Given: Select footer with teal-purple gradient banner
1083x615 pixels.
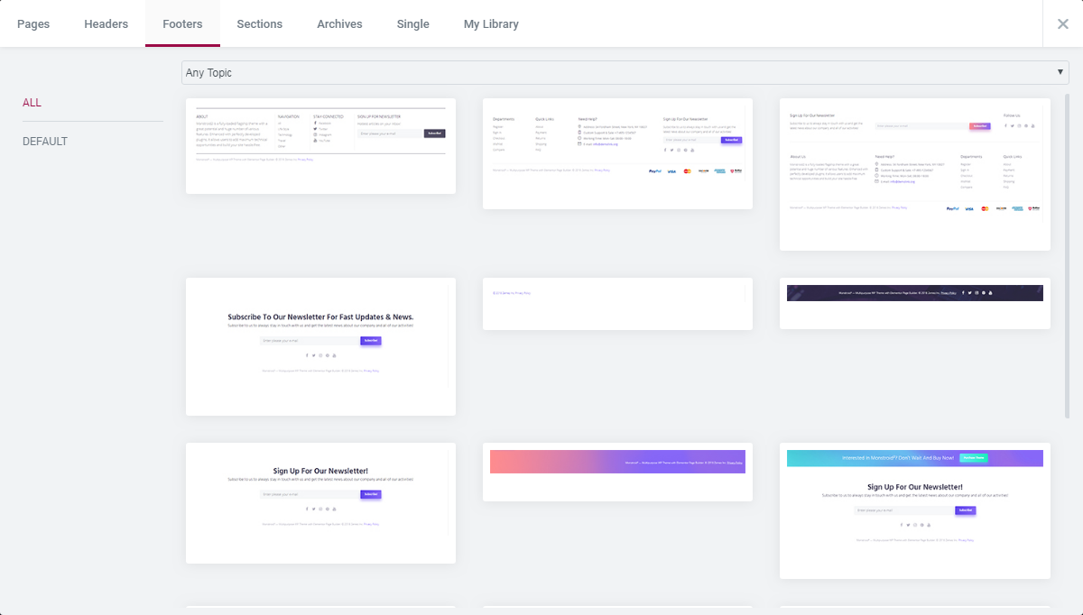Looking at the screenshot, I should pos(914,510).
